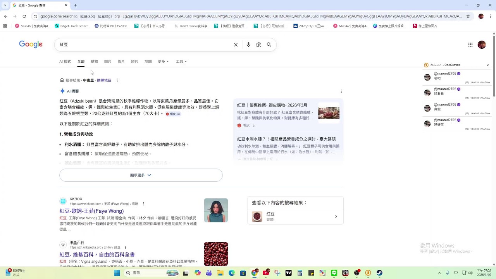Open the bookmarks apps grid icon

point(5,26)
